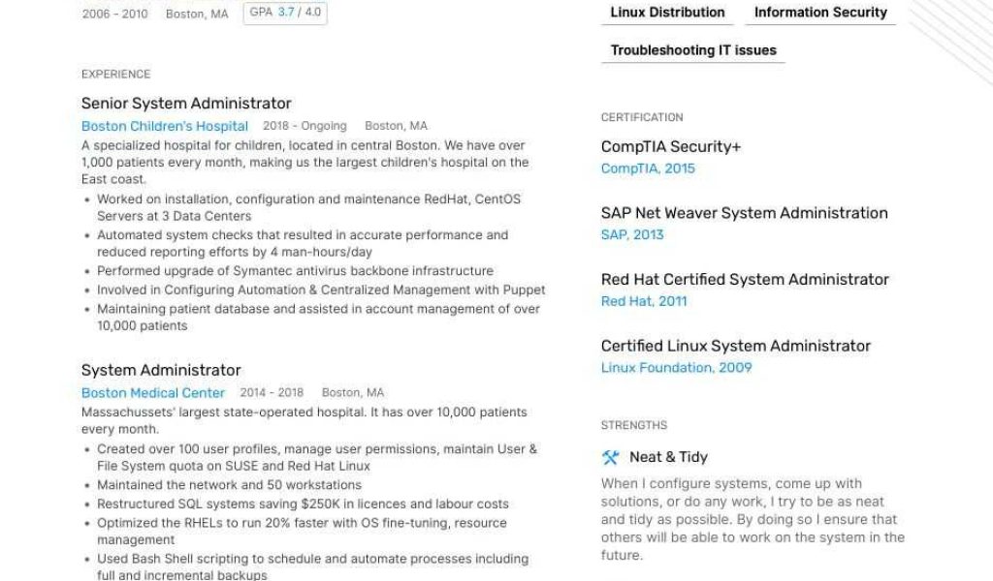Click the Certified Linux System Administrator title
993x581 pixels.
736,346
